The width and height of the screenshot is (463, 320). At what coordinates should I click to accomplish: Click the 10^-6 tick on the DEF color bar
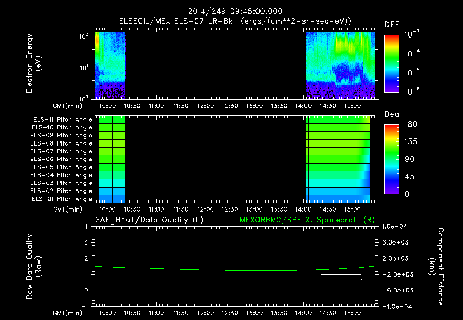411,91
